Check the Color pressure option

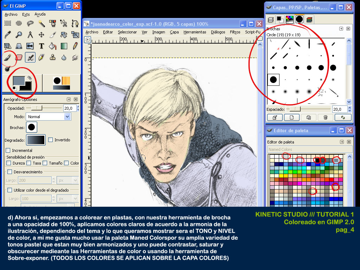coord(66,163)
